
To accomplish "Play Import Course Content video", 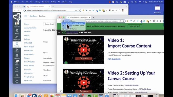I will (x=84, y=50).
